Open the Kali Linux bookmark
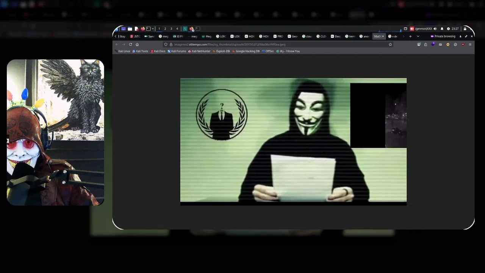Viewport: 485px width, 273px height. pyautogui.click(x=122, y=51)
